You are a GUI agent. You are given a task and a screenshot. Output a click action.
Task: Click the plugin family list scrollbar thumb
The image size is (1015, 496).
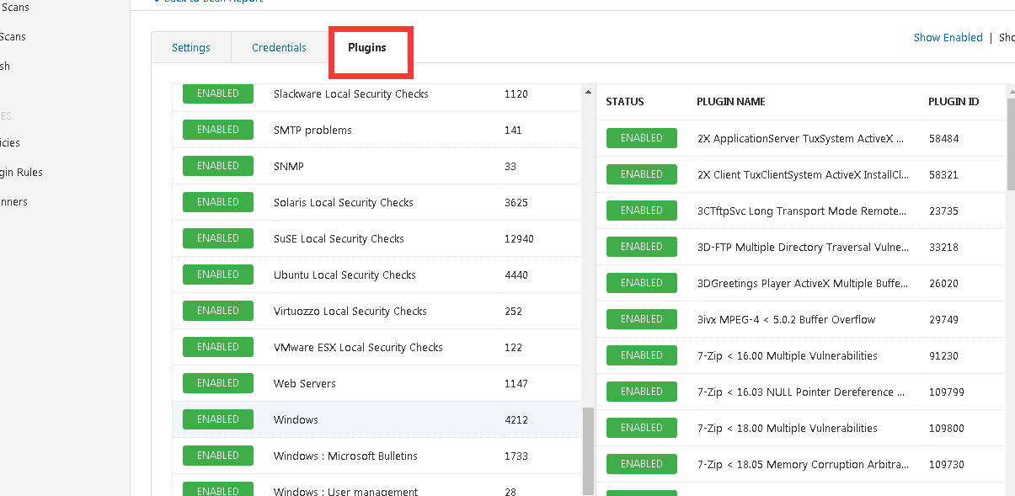click(588, 451)
